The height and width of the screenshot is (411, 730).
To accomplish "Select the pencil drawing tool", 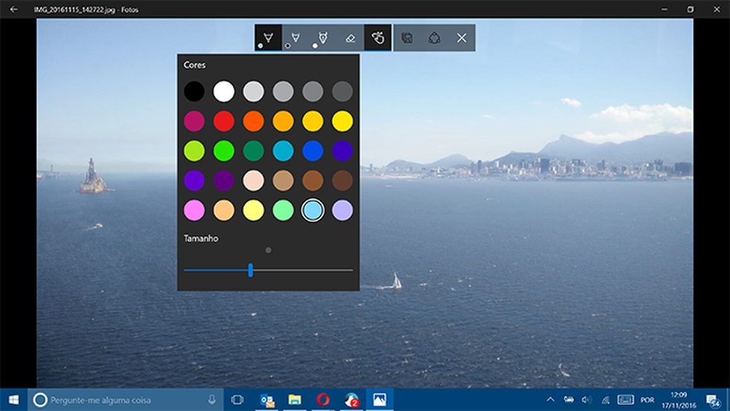I will pyautogui.click(x=295, y=38).
